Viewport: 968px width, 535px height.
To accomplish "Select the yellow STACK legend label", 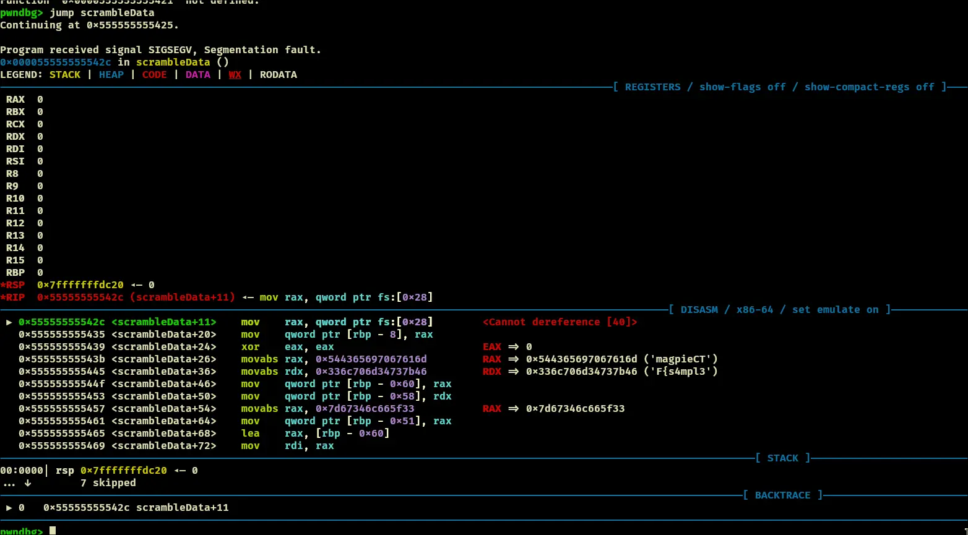I will point(65,75).
